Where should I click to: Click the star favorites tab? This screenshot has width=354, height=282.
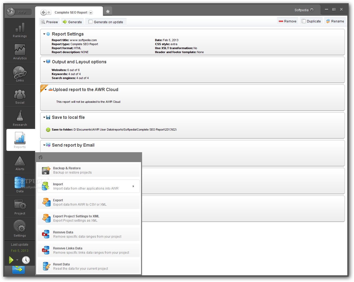point(108,11)
